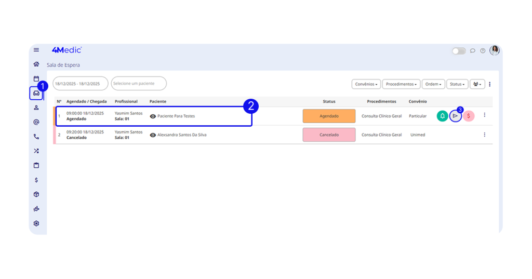Open the Procedimentos dropdown filter
532x279 pixels.
401,84
